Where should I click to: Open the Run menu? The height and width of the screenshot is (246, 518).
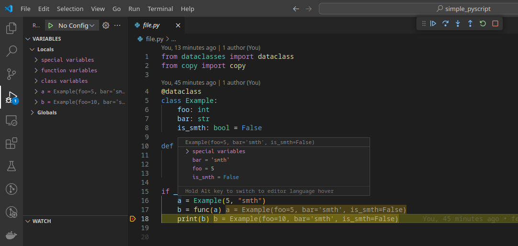click(134, 9)
